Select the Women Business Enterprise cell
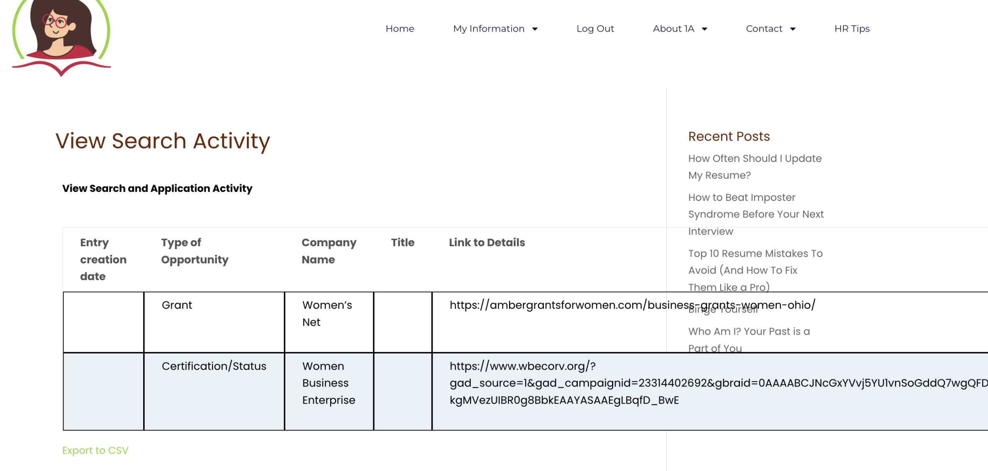 point(328,383)
